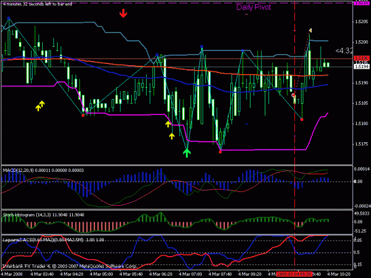
Task: Click the red 1.5196 price tag
Action: [362, 58]
